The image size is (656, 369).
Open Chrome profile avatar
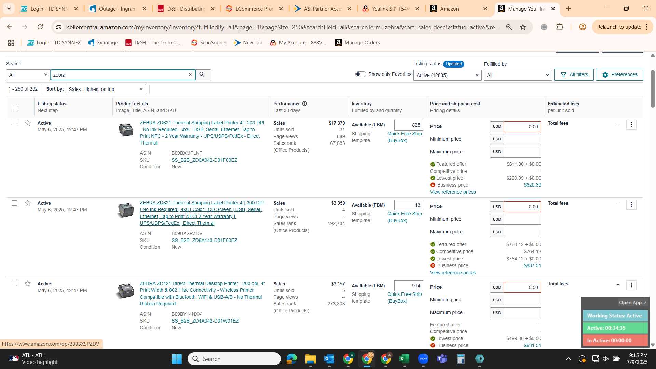[x=583, y=27]
